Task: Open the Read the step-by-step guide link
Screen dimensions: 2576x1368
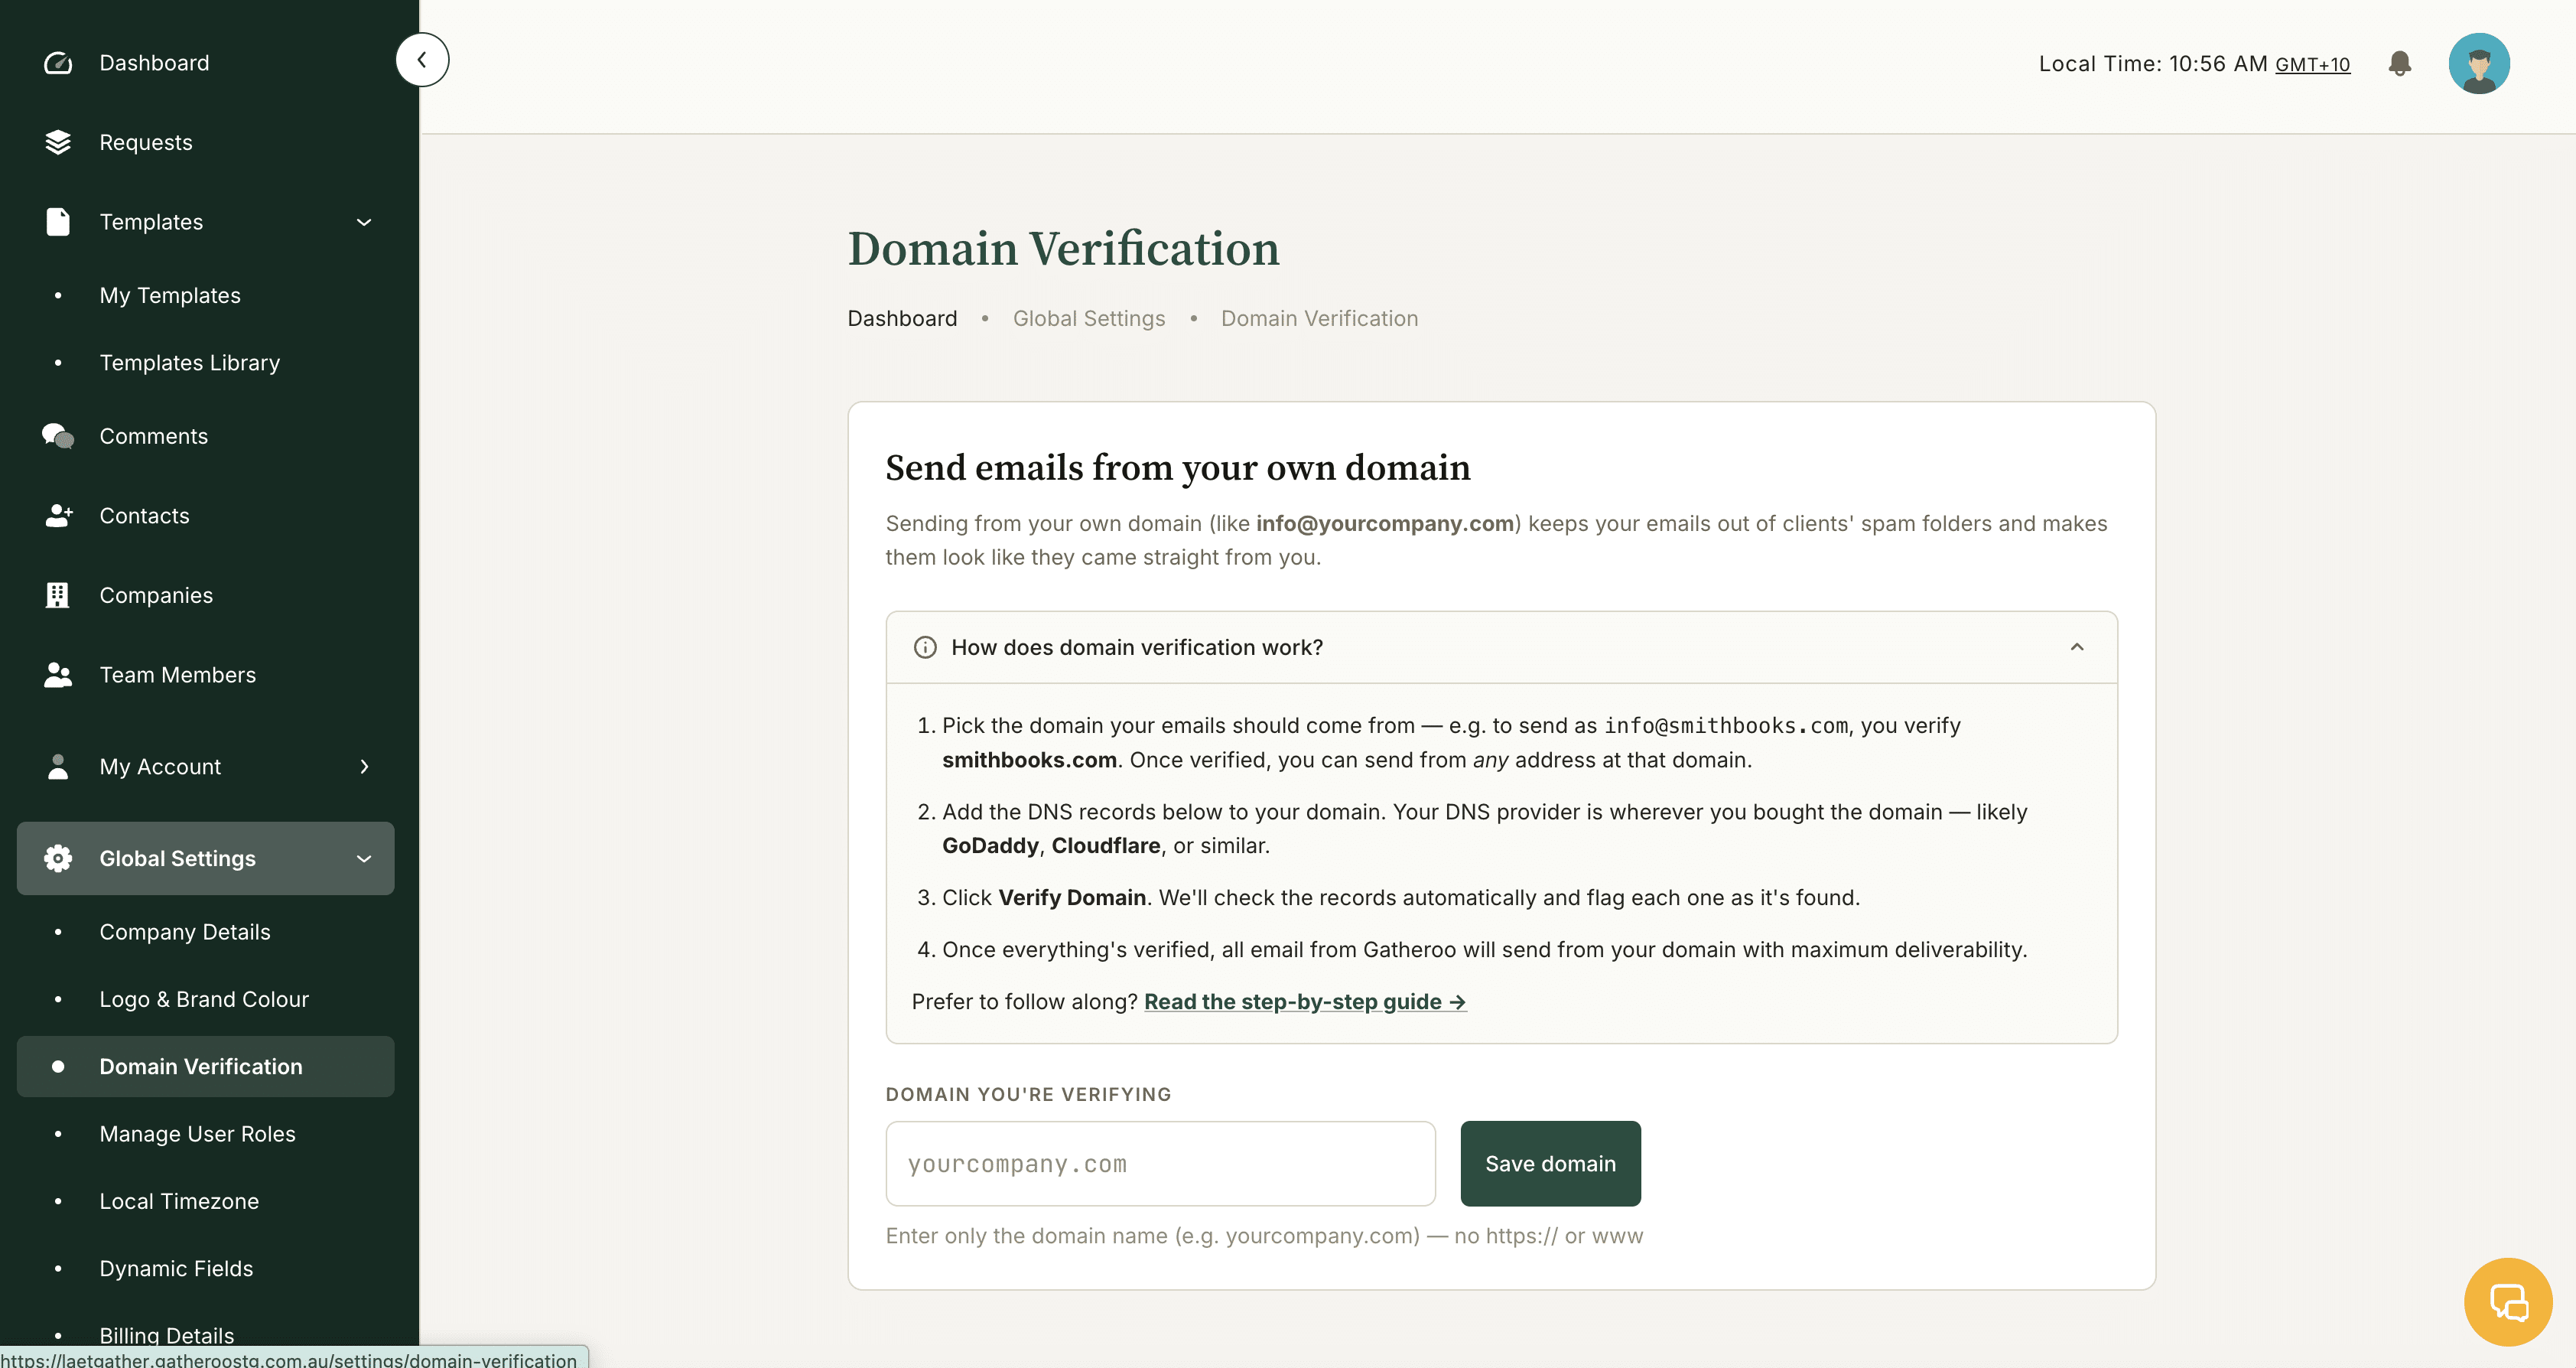Action: click(1305, 1002)
